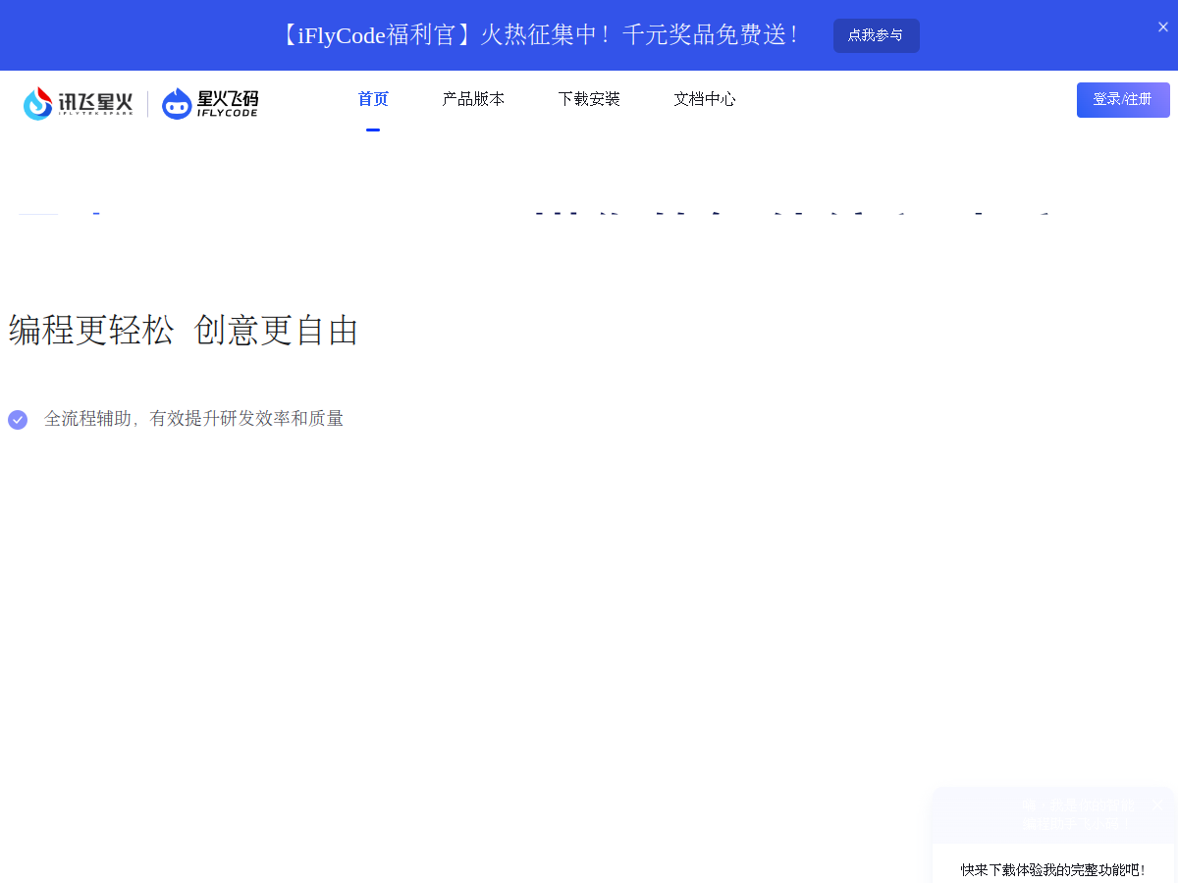Open the 文档中心 navigation item
Screen dimensions: 1178x883
[x=705, y=98]
